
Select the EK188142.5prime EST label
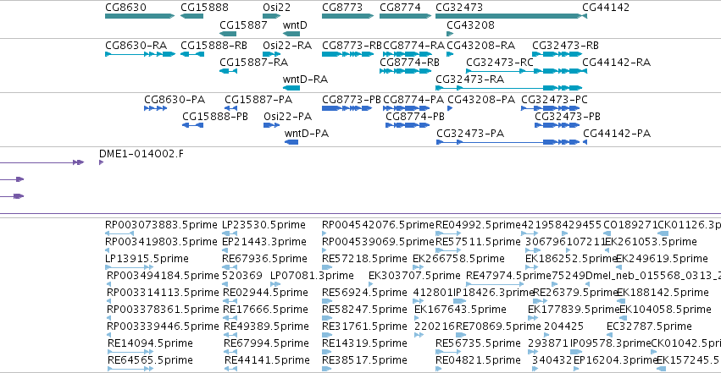663,293
